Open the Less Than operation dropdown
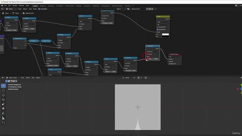 click(130, 63)
